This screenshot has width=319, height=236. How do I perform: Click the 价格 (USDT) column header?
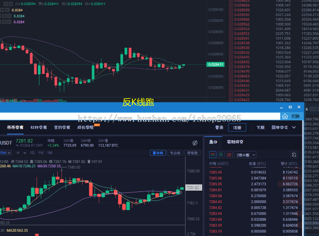coord(219,164)
